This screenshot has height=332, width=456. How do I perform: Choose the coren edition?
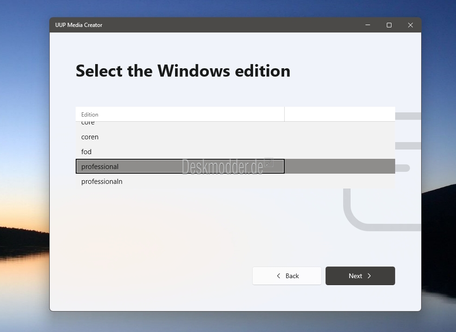[235, 137]
